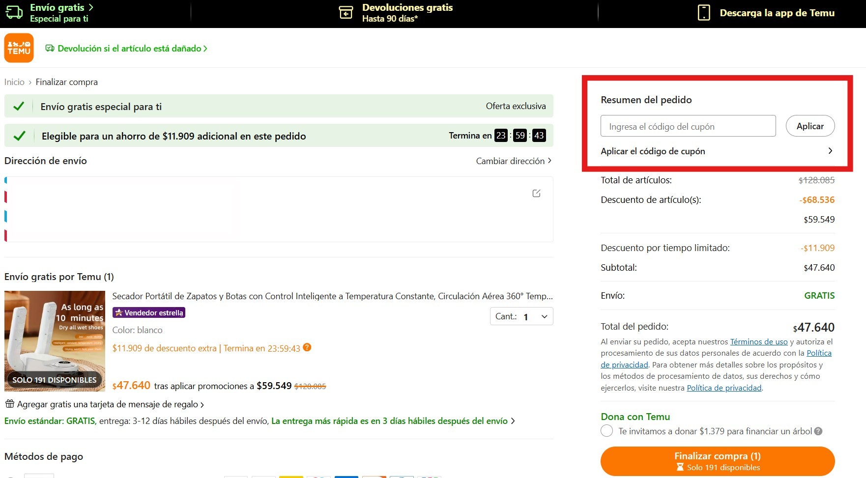Click the edit address pencil icon
866x478 pixels.
tap(536, 194)
